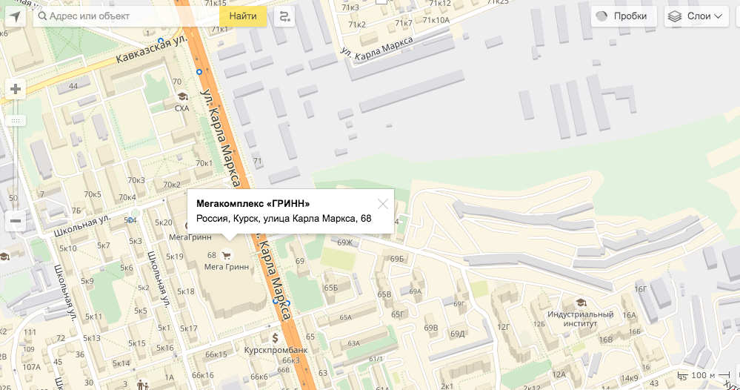The width and height of the screenshot is (740, 390).
Task: Zoom in with the plus button
Action: click(16, 89)
